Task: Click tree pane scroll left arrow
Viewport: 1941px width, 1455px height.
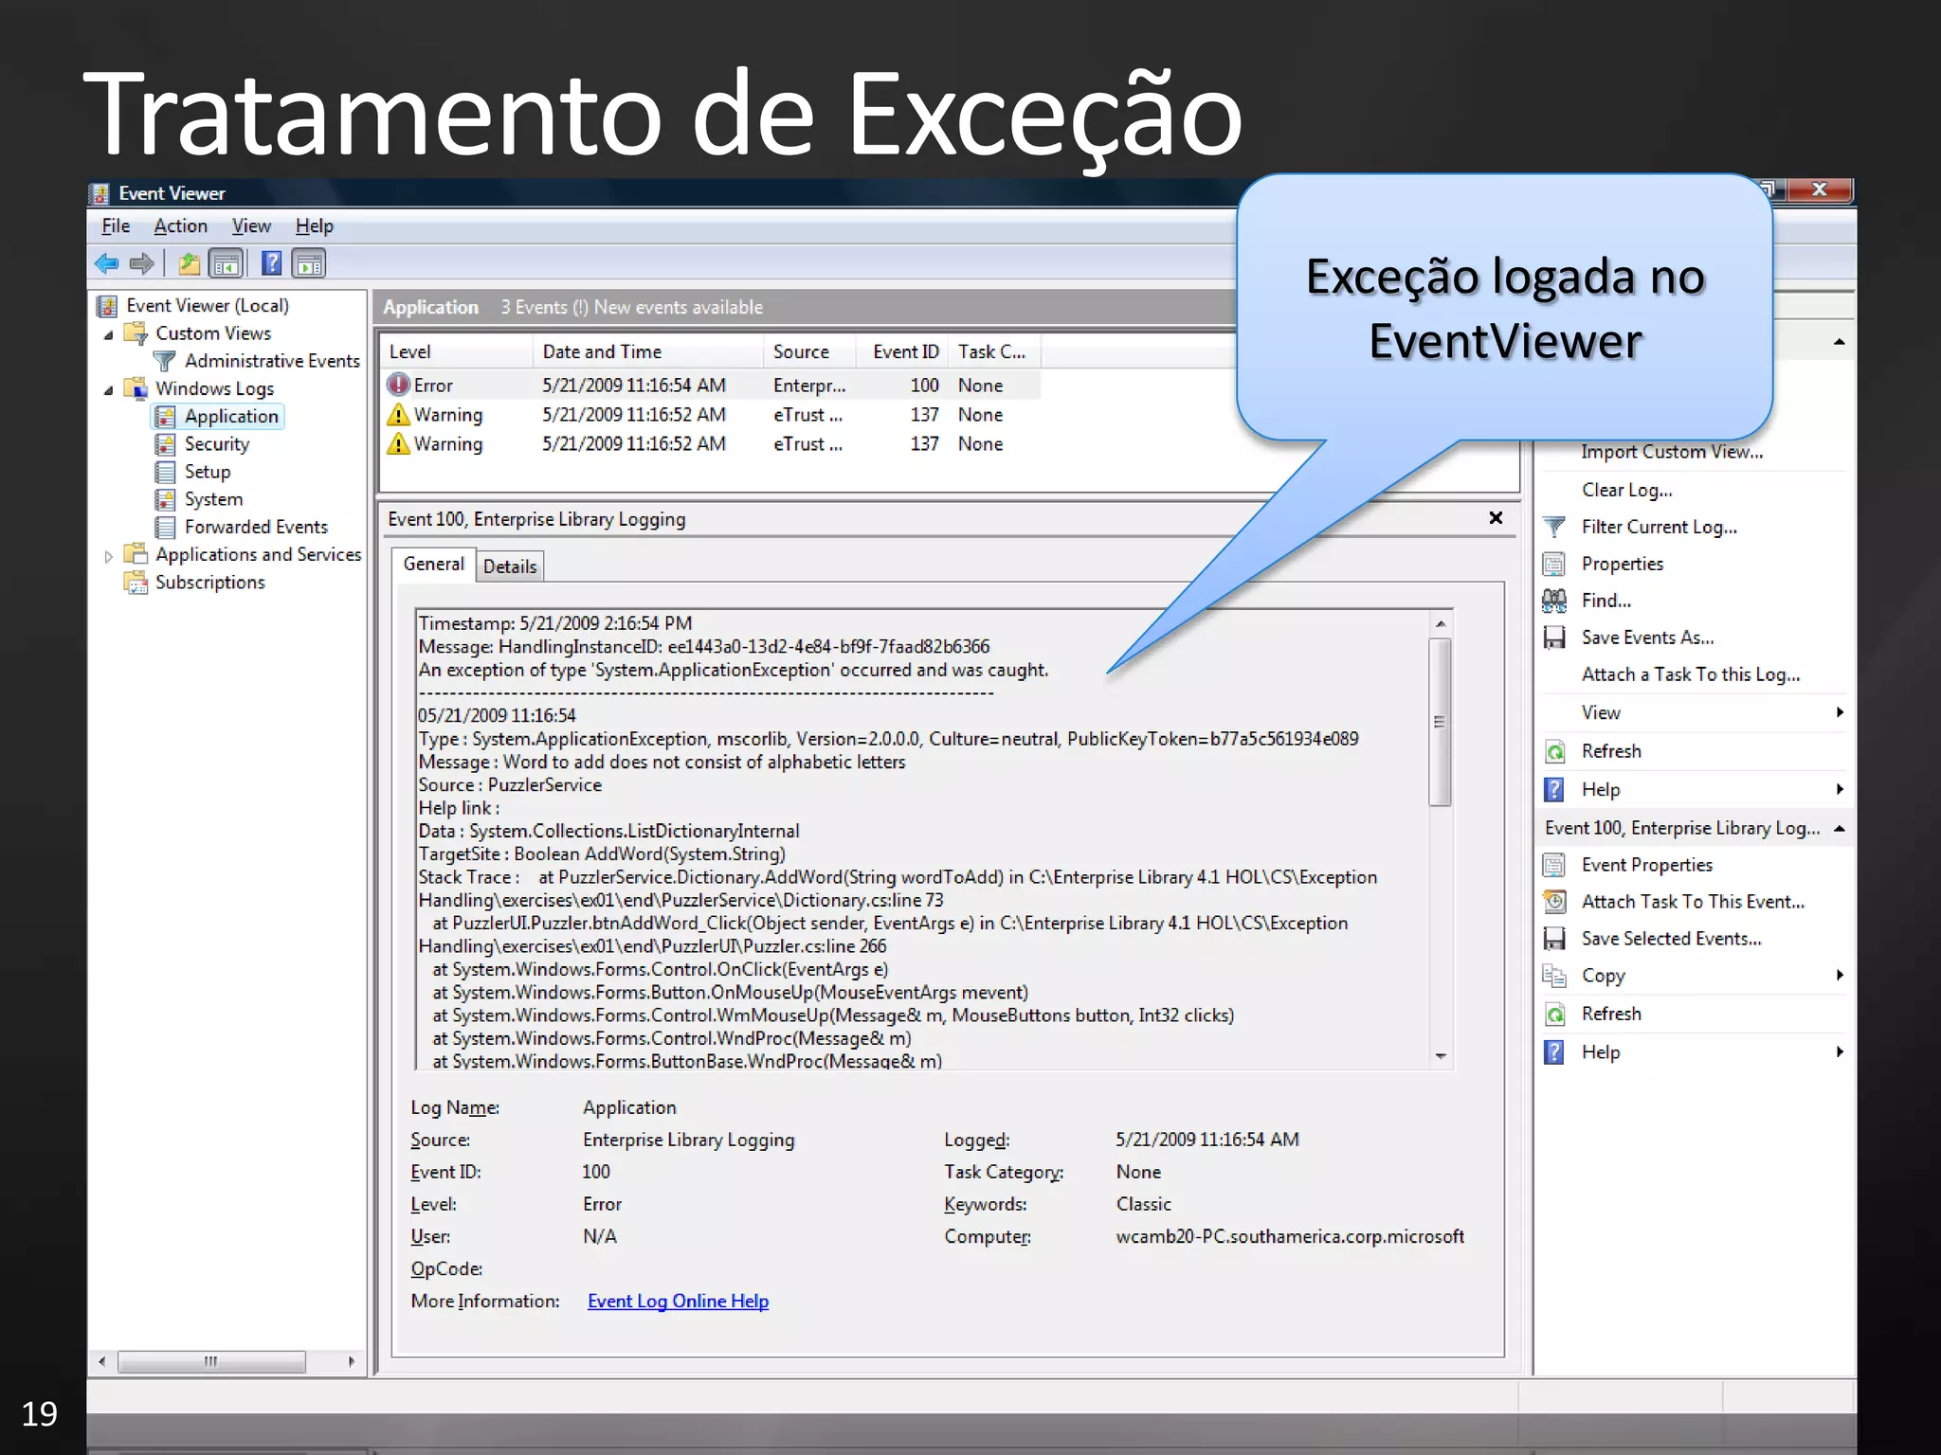Action: coord(102,1362)
